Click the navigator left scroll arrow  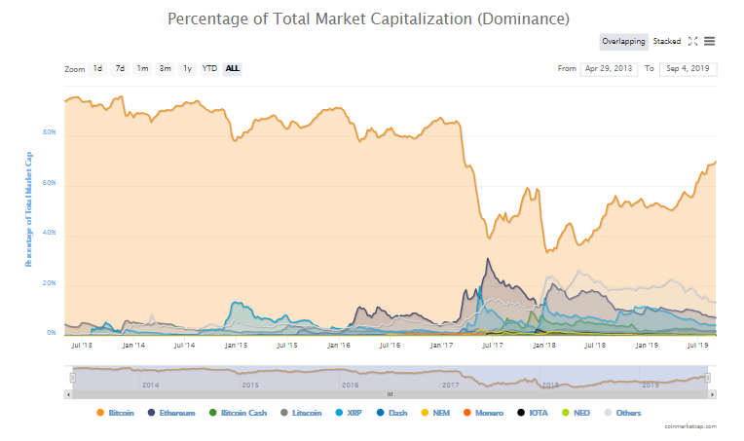pos(69,394)
